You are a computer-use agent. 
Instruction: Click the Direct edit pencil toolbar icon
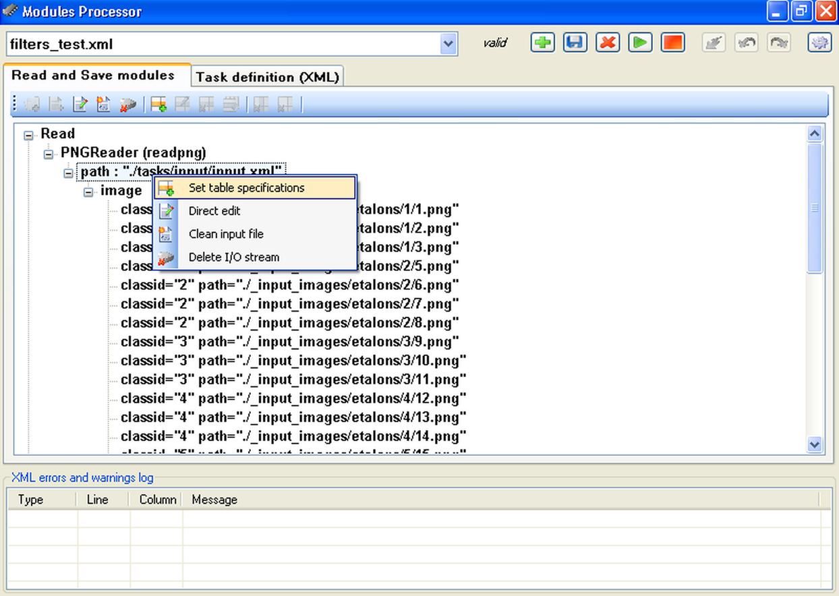[x=80, y=105]
